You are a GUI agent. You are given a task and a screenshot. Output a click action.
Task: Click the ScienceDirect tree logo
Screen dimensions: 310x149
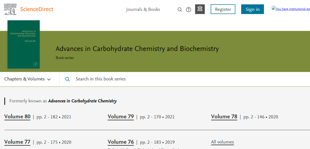click(x=10, y=9)
